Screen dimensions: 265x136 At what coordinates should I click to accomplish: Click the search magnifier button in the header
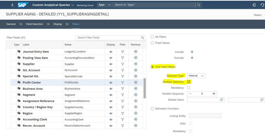pos(198,5)
